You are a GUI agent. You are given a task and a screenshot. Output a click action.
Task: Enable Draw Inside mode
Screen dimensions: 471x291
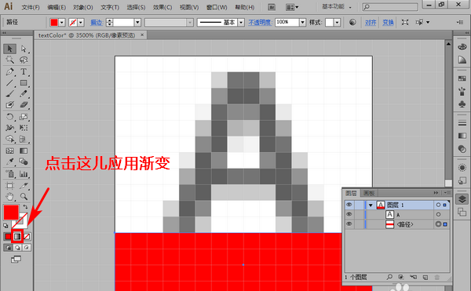click(27, 248)
